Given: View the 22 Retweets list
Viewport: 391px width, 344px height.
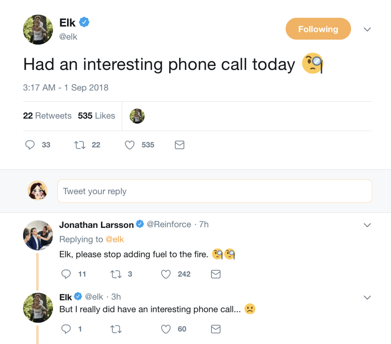Looking at the screenshot, I should point(47,116).
